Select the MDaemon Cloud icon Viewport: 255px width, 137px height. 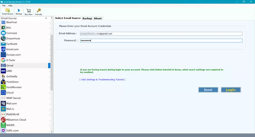point(3,119)
